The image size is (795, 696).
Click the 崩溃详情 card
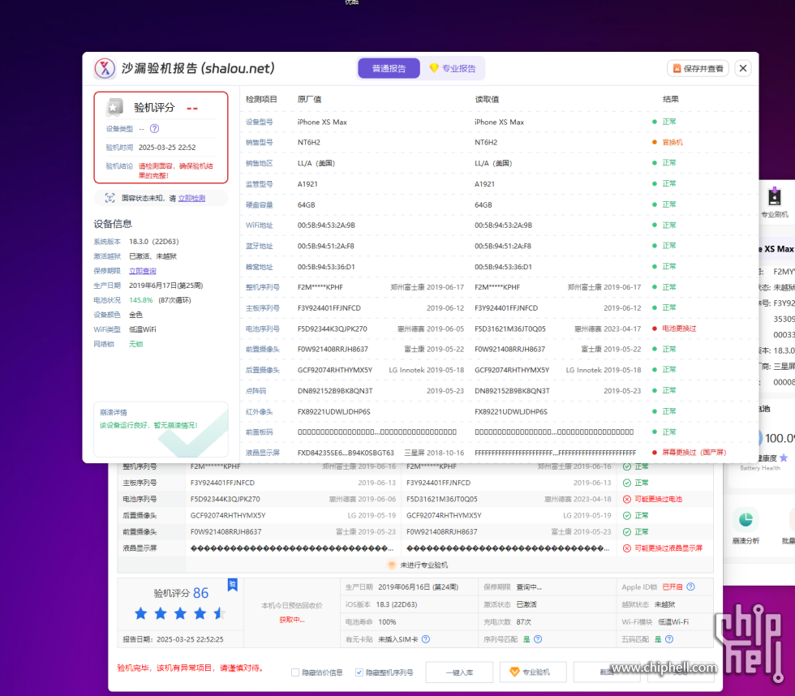pyautogui.click(x=161, y=429)
